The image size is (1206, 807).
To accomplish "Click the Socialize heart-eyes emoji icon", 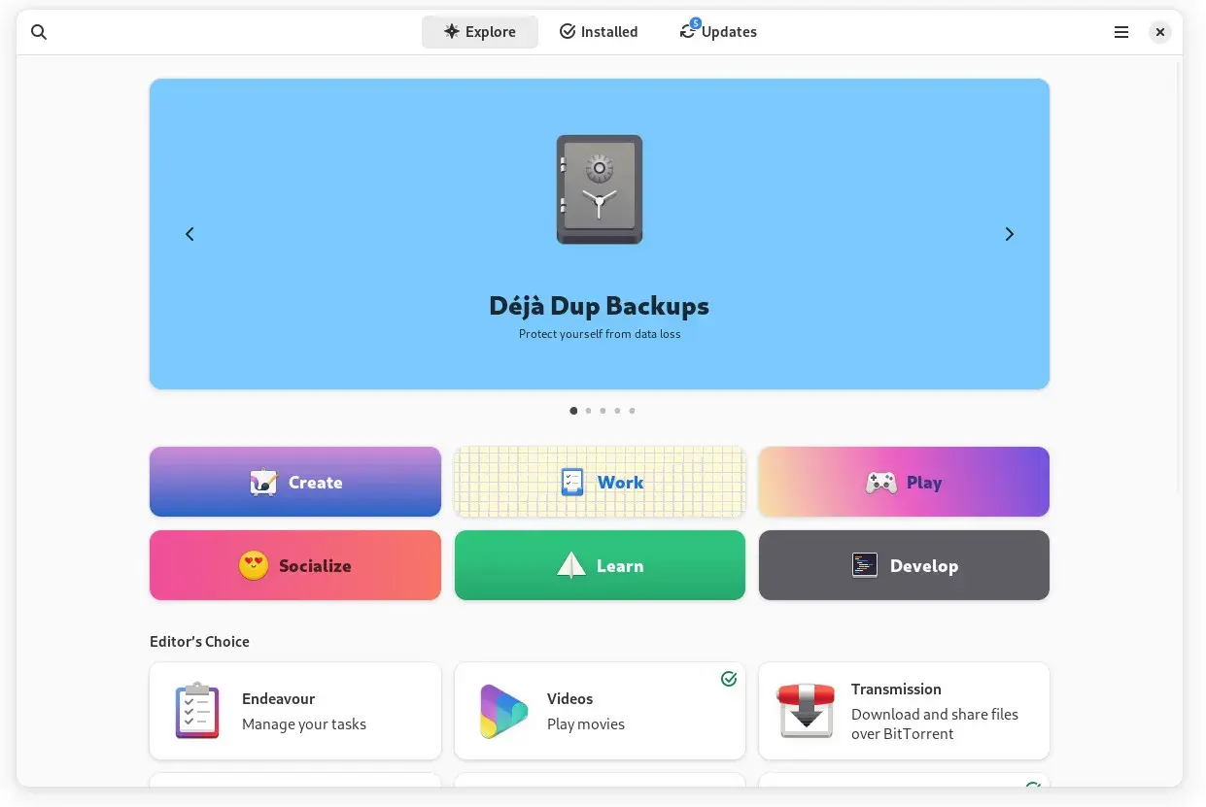I will (254, 565).
